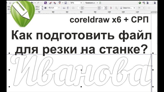Image resolution: width=164 pixels, height=92 pixels.
Task: Click the plus button beside 50
Action: coord(144,8)
